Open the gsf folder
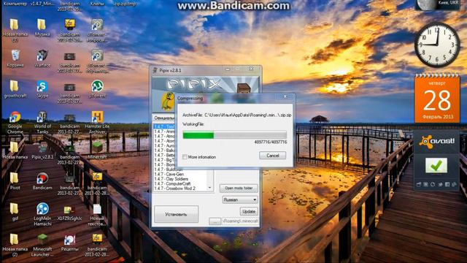467x263 pixels. coord(15,212)
